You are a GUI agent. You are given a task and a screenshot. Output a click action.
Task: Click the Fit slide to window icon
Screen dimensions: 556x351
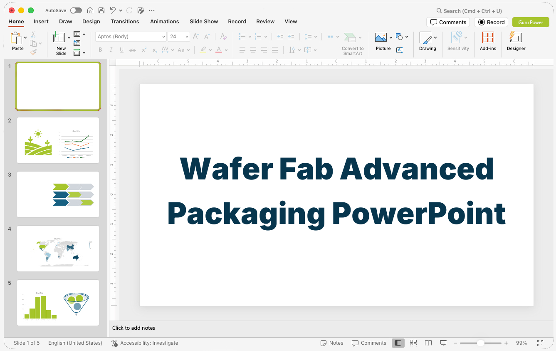[x=540, y=343]
